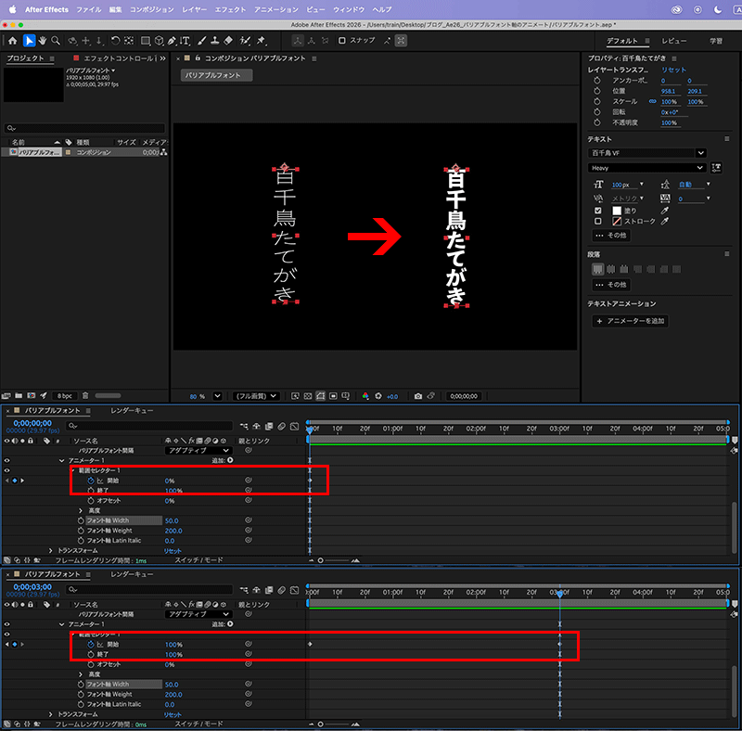Viewport: 742px width, 731px height.
Task: Enable the スナップ checkbox
Action: click(343, 41)
